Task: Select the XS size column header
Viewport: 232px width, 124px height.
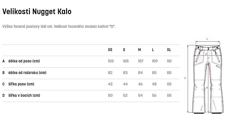Action: (110, 50)
